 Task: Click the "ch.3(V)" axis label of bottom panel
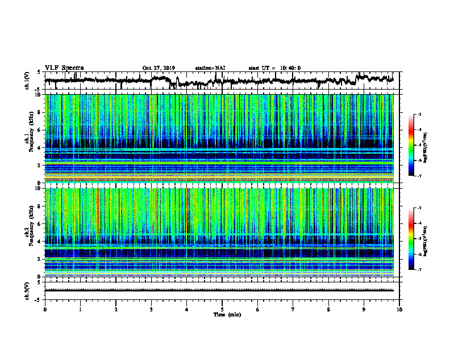click(x=27, y=291)
